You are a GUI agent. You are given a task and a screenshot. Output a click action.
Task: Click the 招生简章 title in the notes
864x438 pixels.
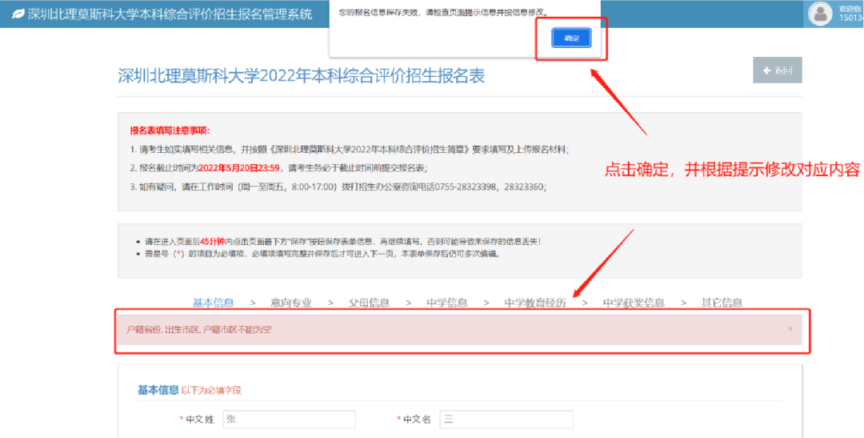click(x=376, y=150)
